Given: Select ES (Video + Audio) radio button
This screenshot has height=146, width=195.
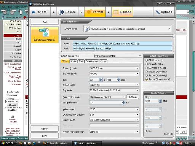Looking at the screenshot, I should (x=147, y=68).
